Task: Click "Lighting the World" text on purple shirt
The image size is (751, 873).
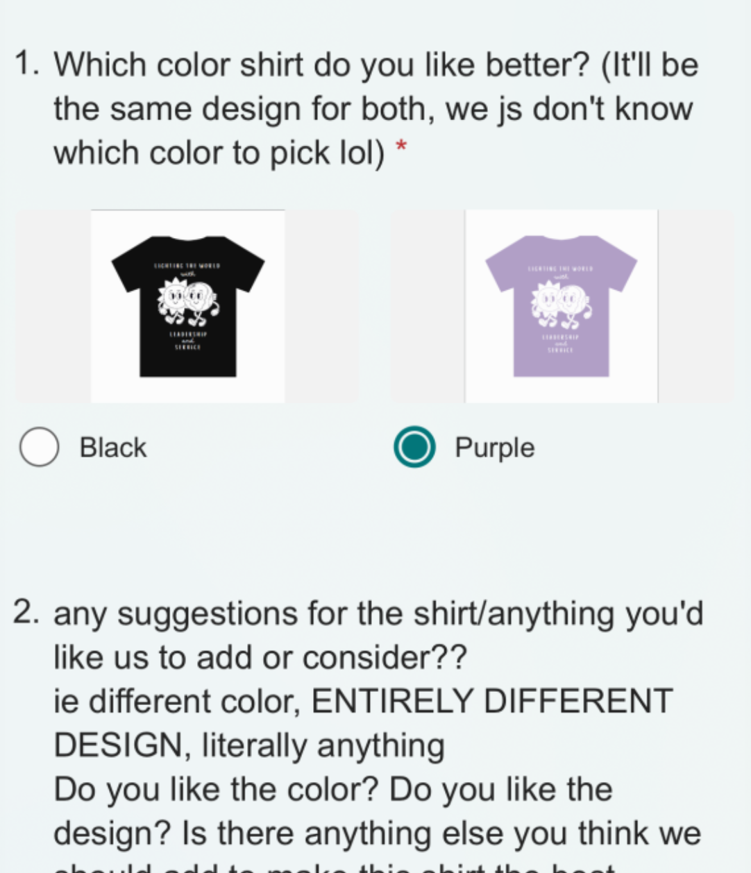Action: pos(561,268)
